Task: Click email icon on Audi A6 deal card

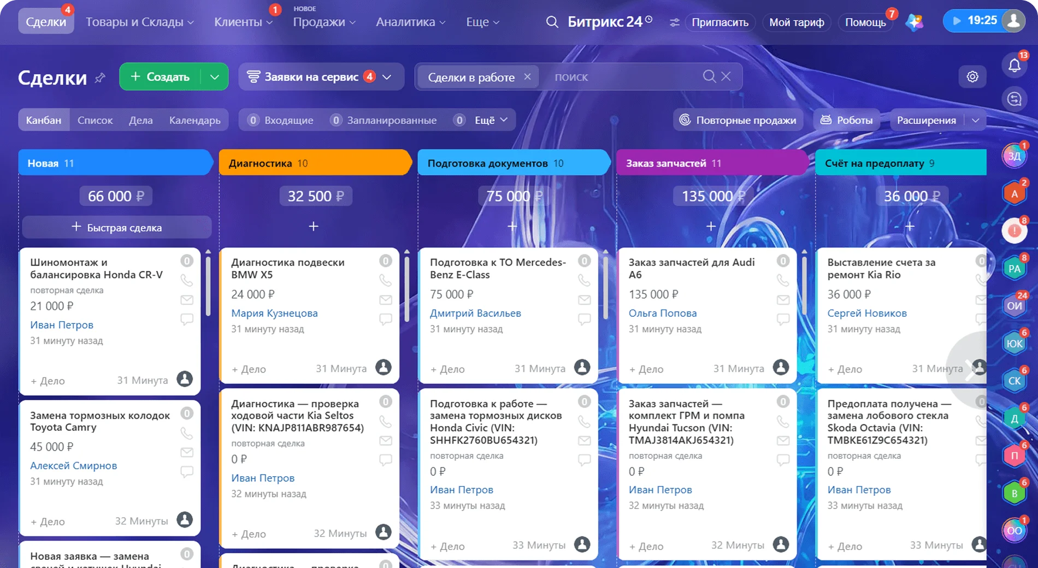Action: (x=783, y=300)
